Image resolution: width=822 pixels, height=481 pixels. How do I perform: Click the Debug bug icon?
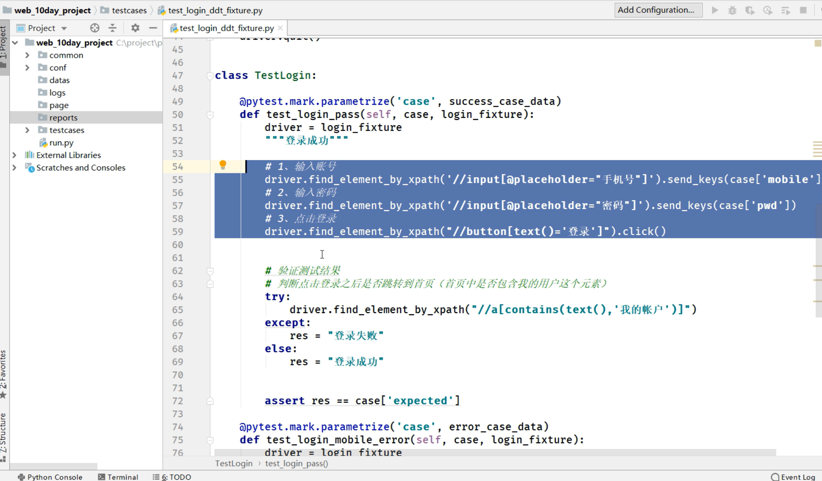pos(732,10)
